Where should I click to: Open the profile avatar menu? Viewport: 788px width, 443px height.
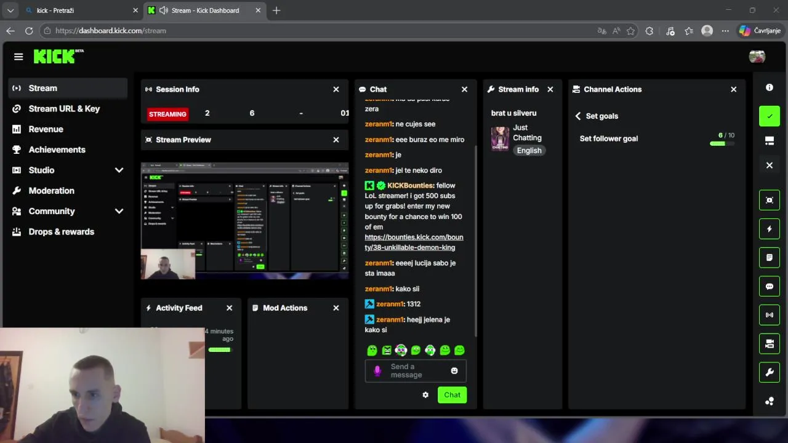(757, 57)
